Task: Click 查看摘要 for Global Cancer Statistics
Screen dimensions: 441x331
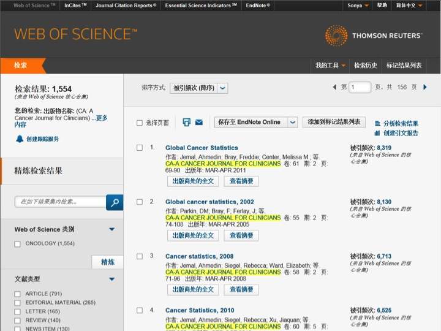Action: click(241, 181)
